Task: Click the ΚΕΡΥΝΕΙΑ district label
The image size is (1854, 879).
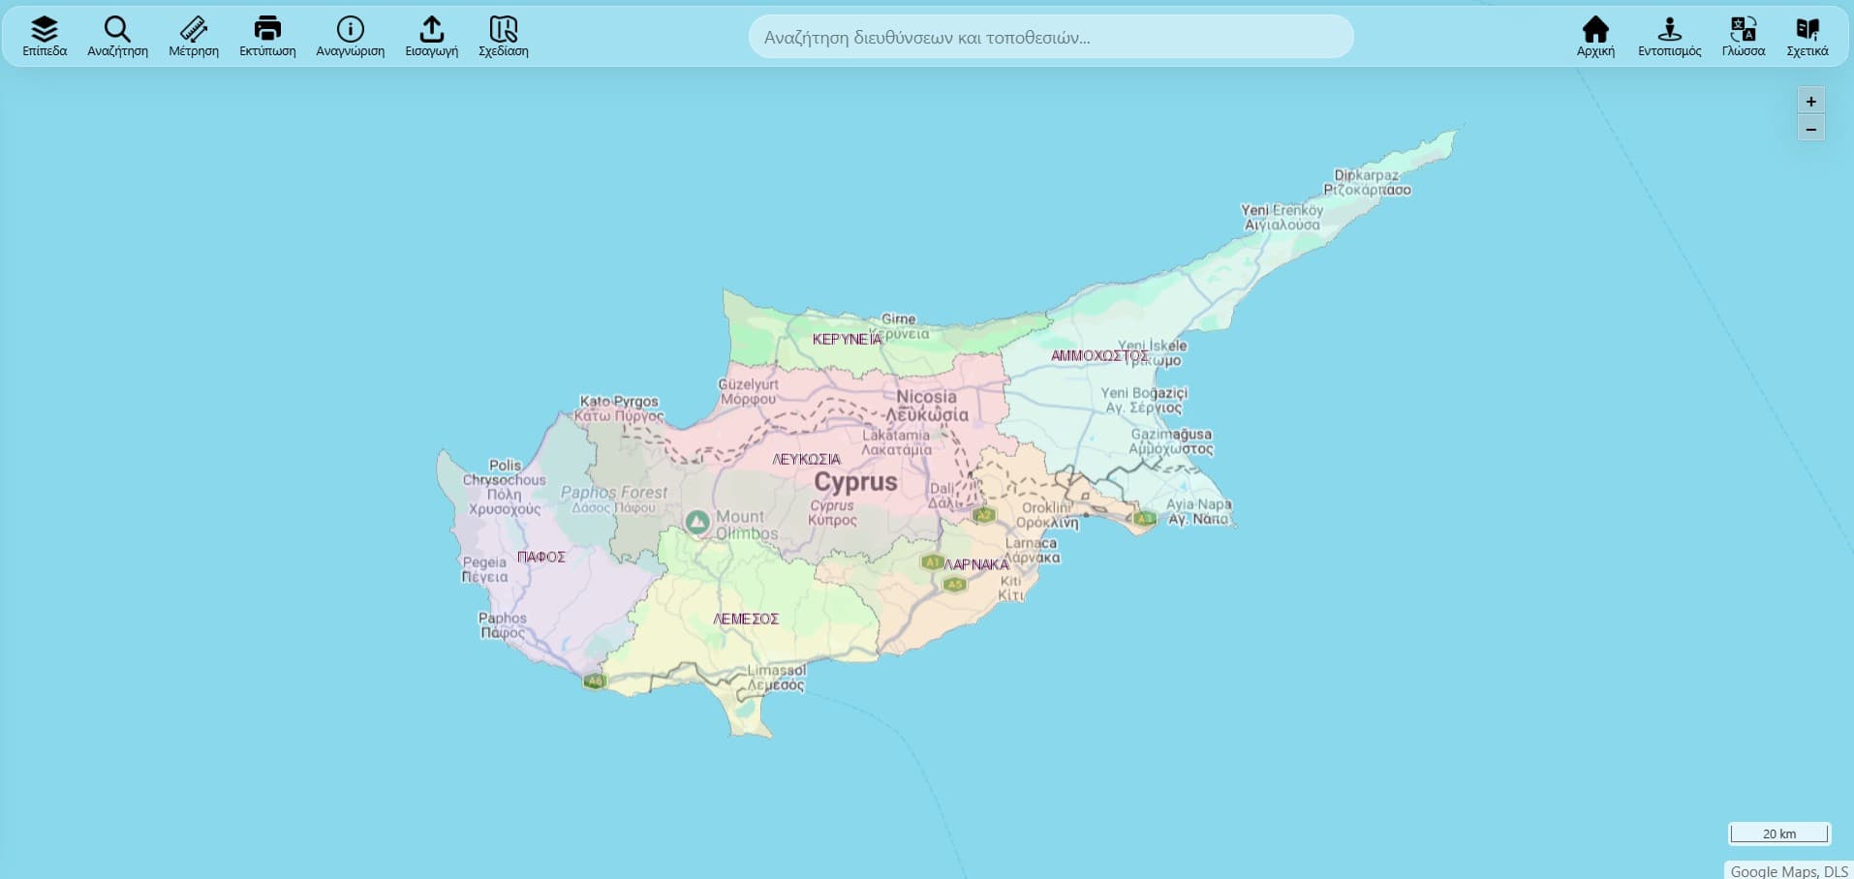Action: coord(848,339)
